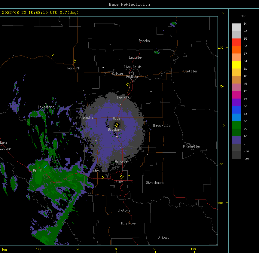Select the Olds label
The width and height of the screenshot is (259, 253).
(x=117, y=118)
